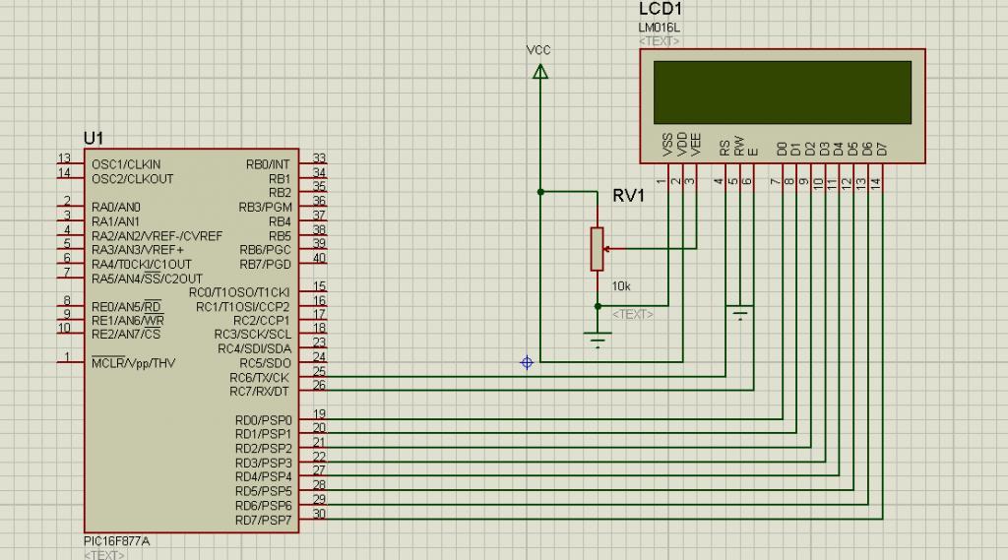Click the VSS pin label on LCD

coord(667,145)
